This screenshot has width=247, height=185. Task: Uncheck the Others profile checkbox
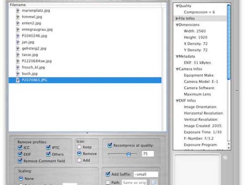coord(48,154)
